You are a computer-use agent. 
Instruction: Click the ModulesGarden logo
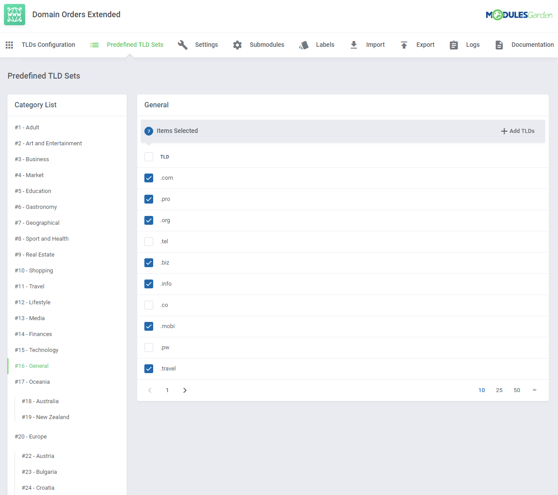[x=519, y=15]
